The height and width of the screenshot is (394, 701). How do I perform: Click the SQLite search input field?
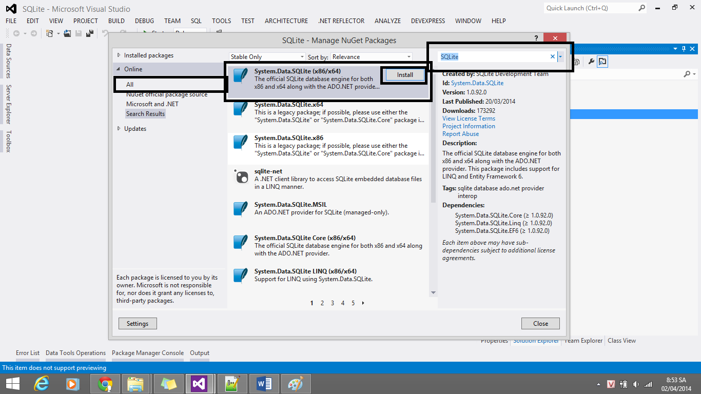click(x=494, y=56)
